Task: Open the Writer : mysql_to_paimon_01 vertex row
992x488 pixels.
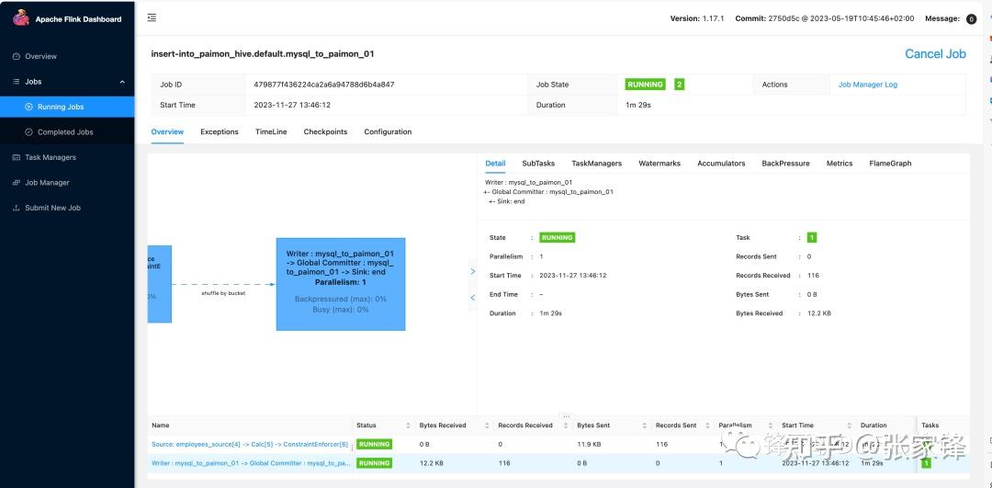Action: [x=251, y=463]
